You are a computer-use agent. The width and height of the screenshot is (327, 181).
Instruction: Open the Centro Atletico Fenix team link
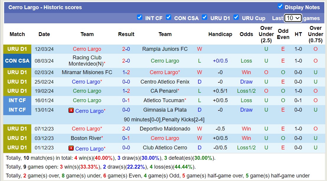165,82
